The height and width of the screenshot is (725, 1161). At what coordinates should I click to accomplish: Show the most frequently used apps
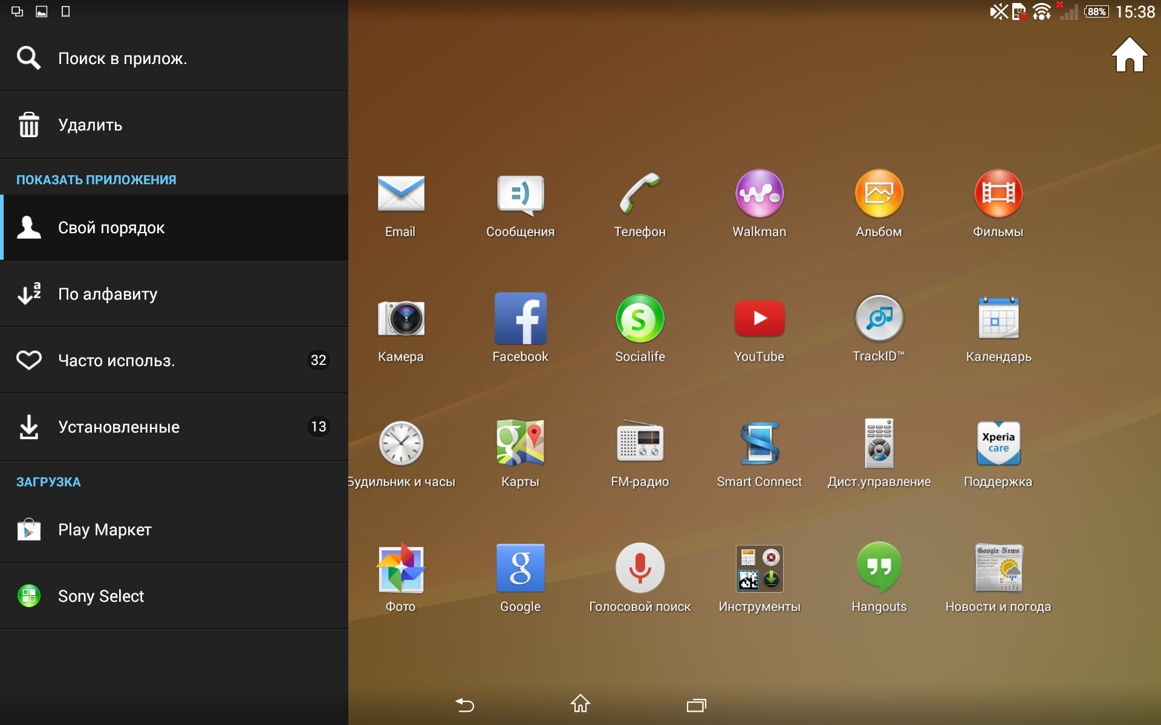pos(174,361)
